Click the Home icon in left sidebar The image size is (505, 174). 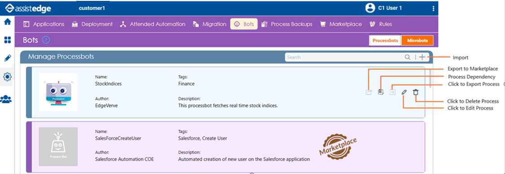click(7, 22)
